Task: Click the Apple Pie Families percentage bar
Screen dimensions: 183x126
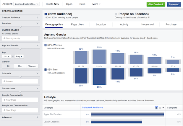Action: pyautogui.click(x=127, y=114)
